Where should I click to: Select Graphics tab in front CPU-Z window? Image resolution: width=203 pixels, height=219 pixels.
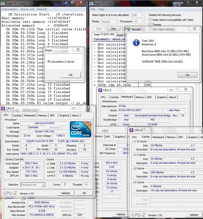tap(64, 116)
